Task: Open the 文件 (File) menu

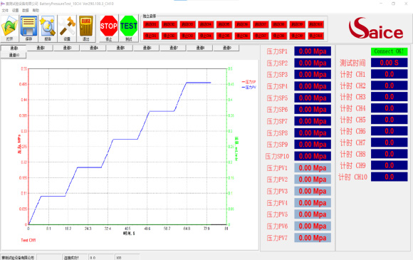Action: pos(5,10)
